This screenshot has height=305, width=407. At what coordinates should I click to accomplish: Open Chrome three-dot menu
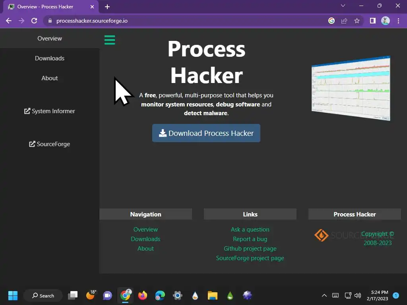click(x=398, y=21)
